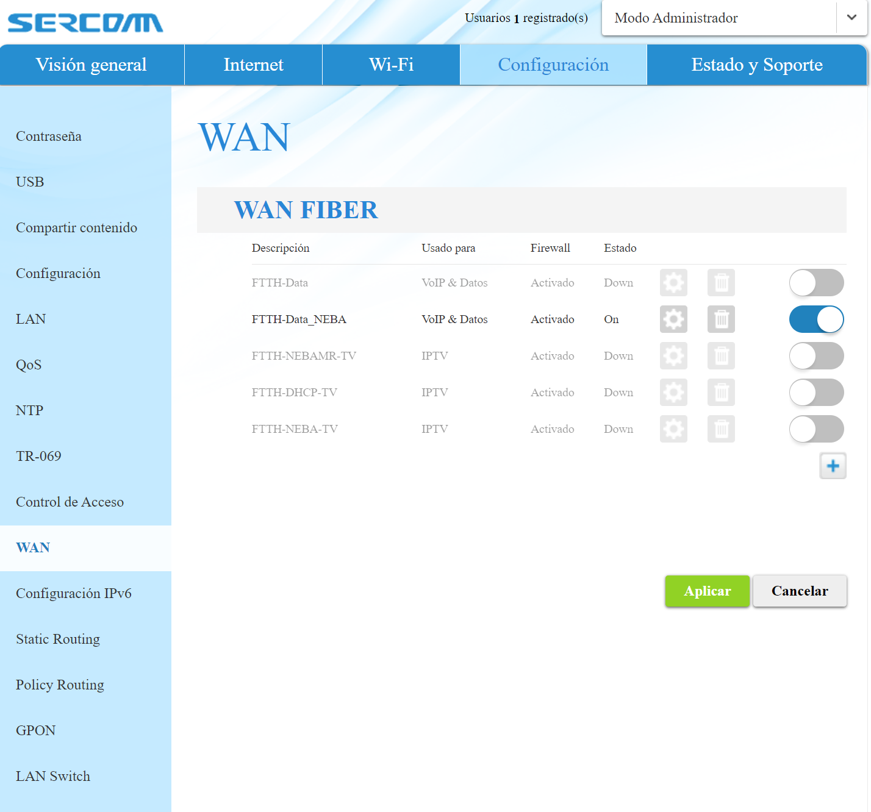
Task: Open the GPON settings page
Action: 35,730
